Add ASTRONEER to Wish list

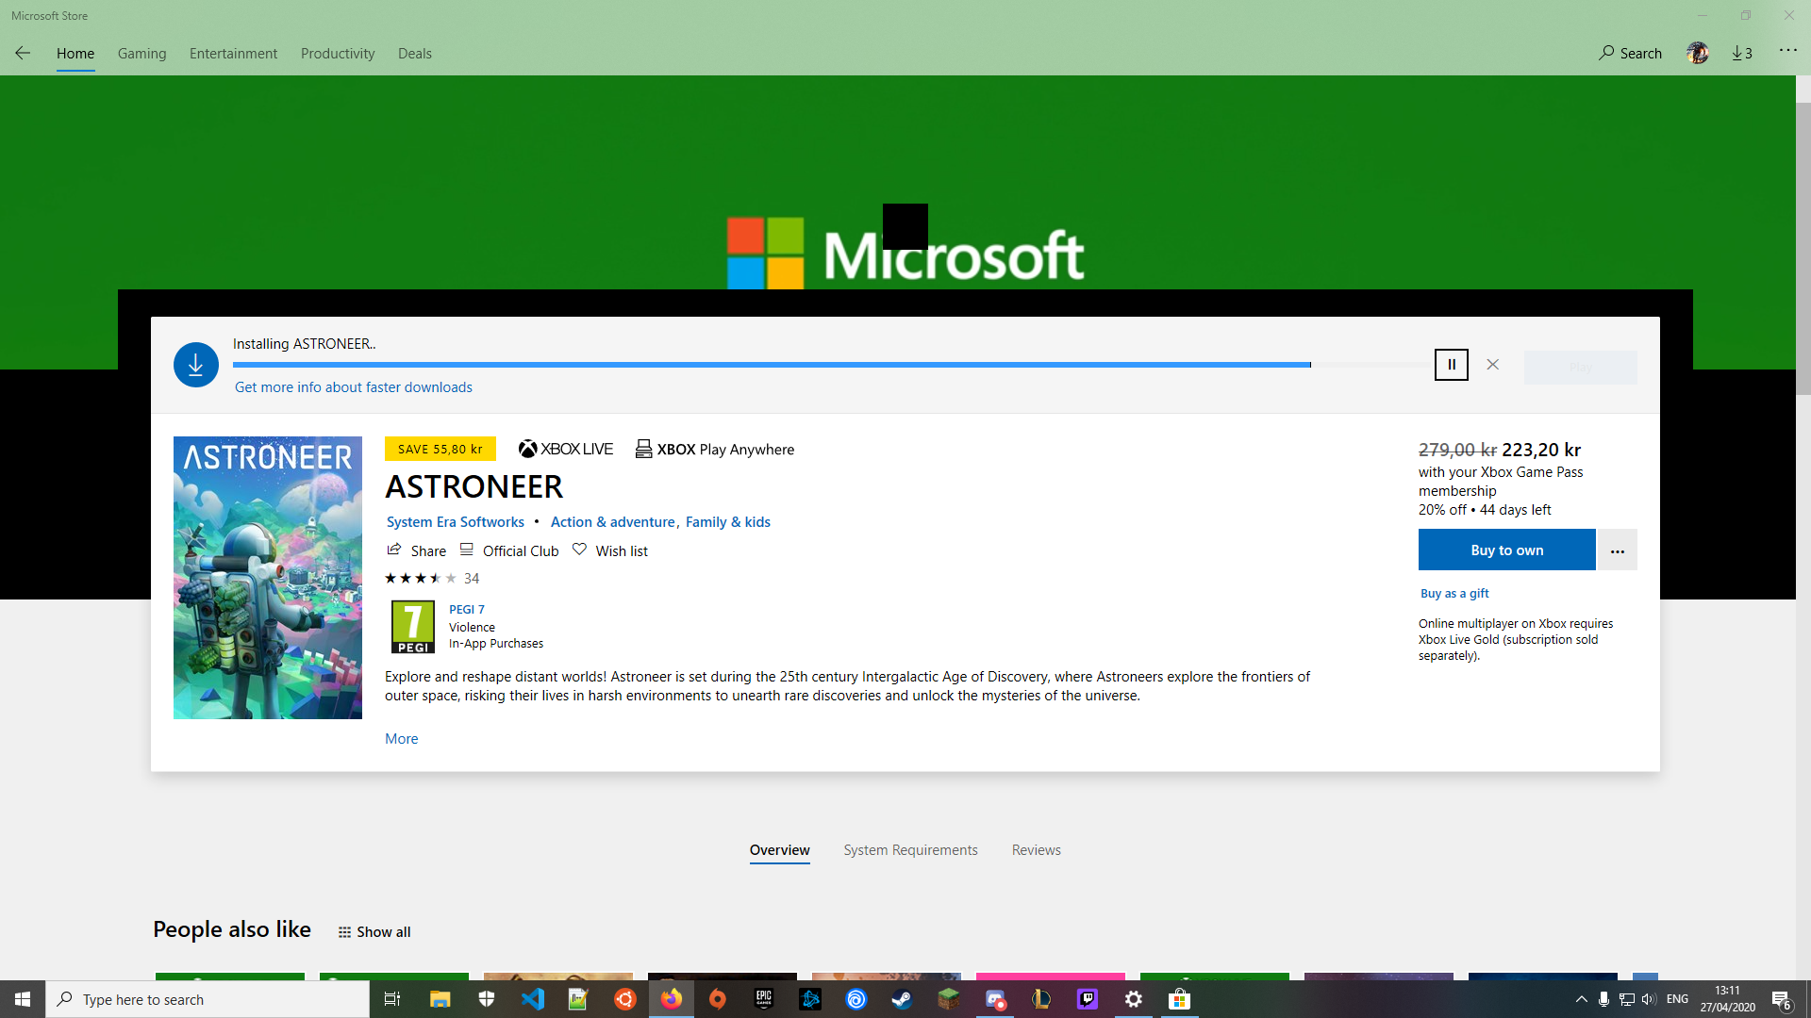point(610,550)
